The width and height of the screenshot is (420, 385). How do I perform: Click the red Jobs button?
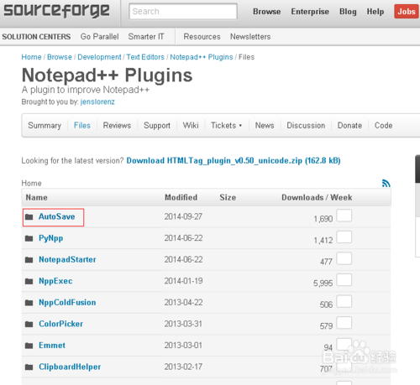(407, 12)
